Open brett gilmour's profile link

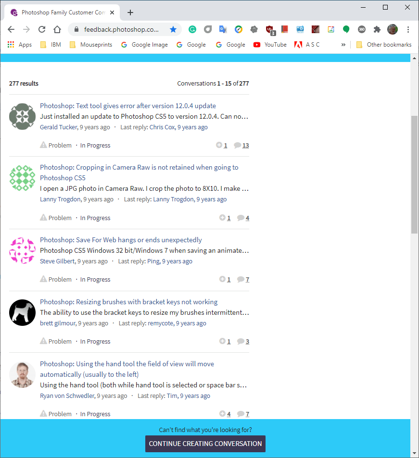tap(58, 323)
